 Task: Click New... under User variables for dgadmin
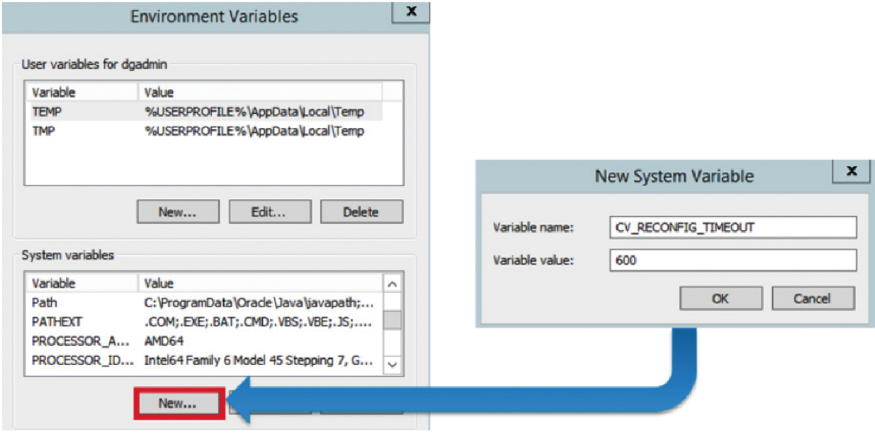pos(178,212)
